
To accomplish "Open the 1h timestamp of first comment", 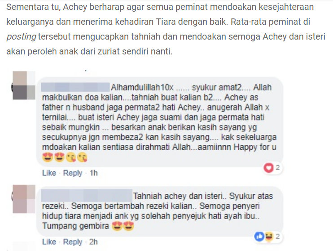I will (x=94, y=173).
